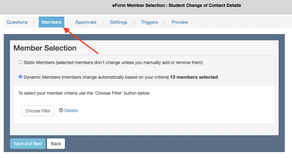
Task: Click the Dynamic Members description label
Action: pos(96,77)
